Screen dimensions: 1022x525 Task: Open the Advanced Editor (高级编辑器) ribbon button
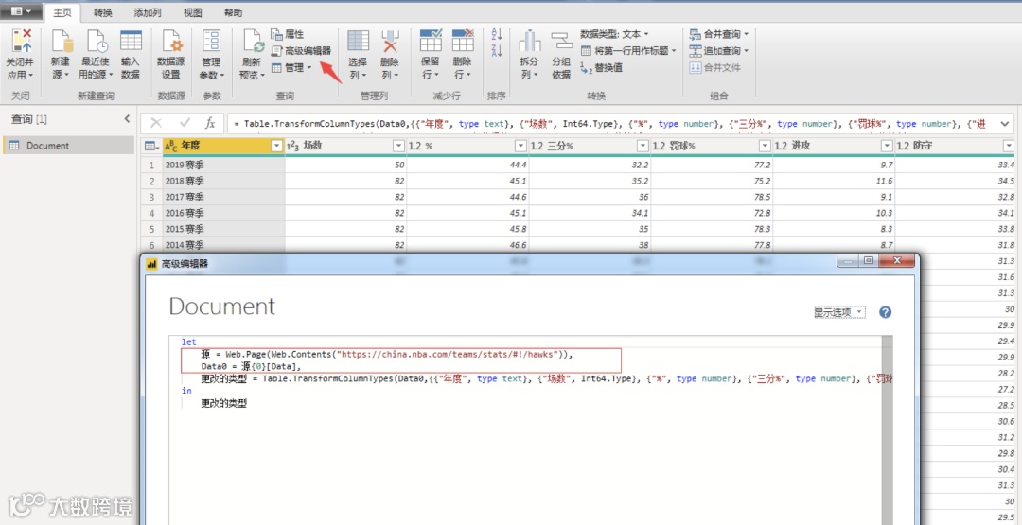click(x=301, y=50)
